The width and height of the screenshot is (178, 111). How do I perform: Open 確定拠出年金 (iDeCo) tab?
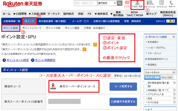pyautogui.click(x=168, y=14)
